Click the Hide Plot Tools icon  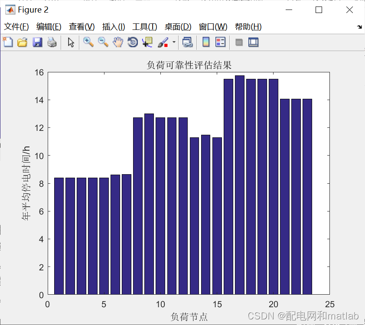point(239,42)
